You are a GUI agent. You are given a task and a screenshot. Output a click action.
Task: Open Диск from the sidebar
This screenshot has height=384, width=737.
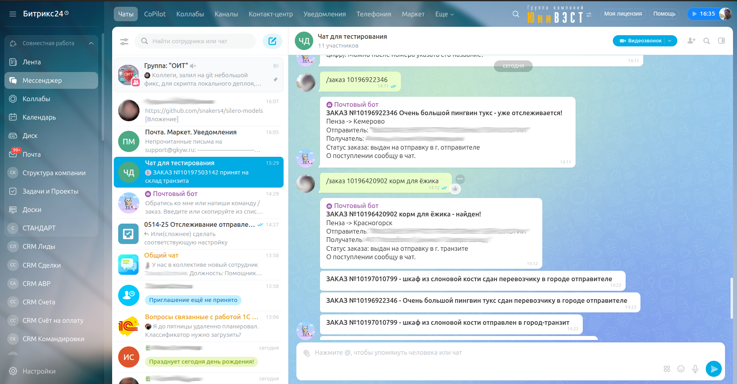click(51, 136)
